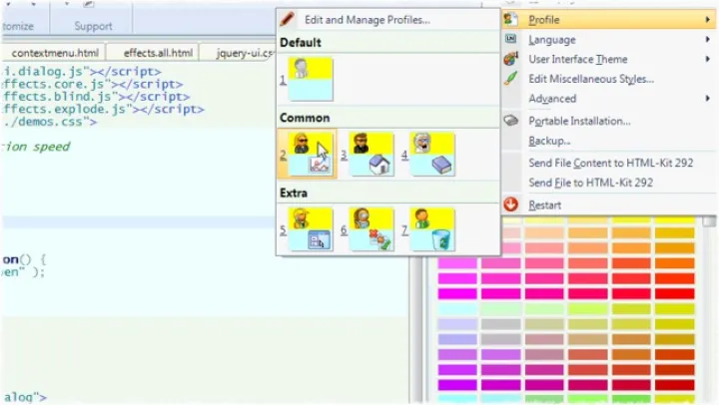Image resolution: width=719 pixels, height=405 pixels.
Task: Expand the Profile submenu arrow
Action: [708, 20]
